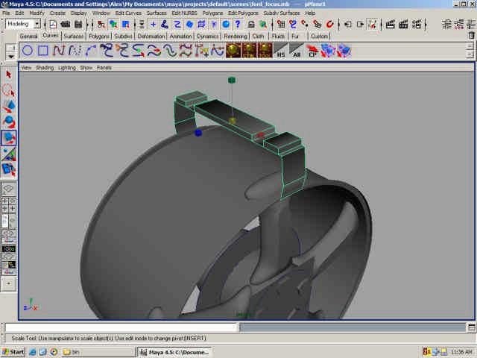This screenshot has width=477, height=358.
Task: Select the square curve shelf icon
Action: tap(43, 51)
